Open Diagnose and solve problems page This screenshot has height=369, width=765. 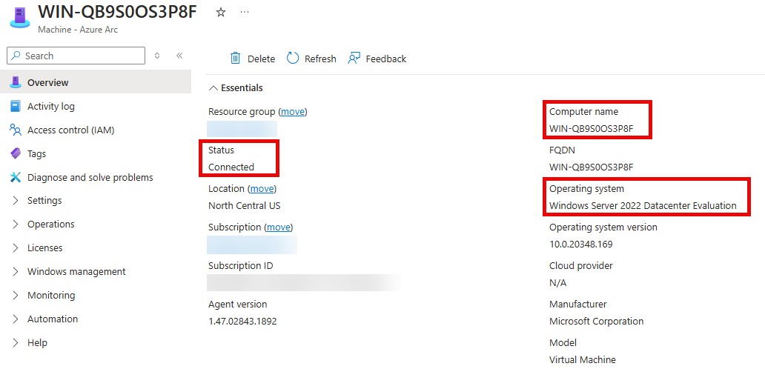click(90, 177)
